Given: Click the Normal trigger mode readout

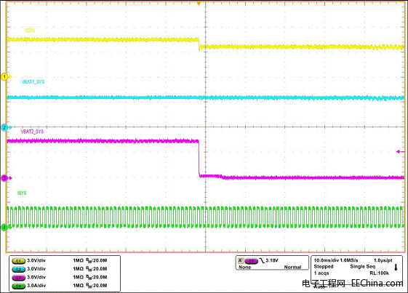Looking at the screenshot, I should [293, 268].
